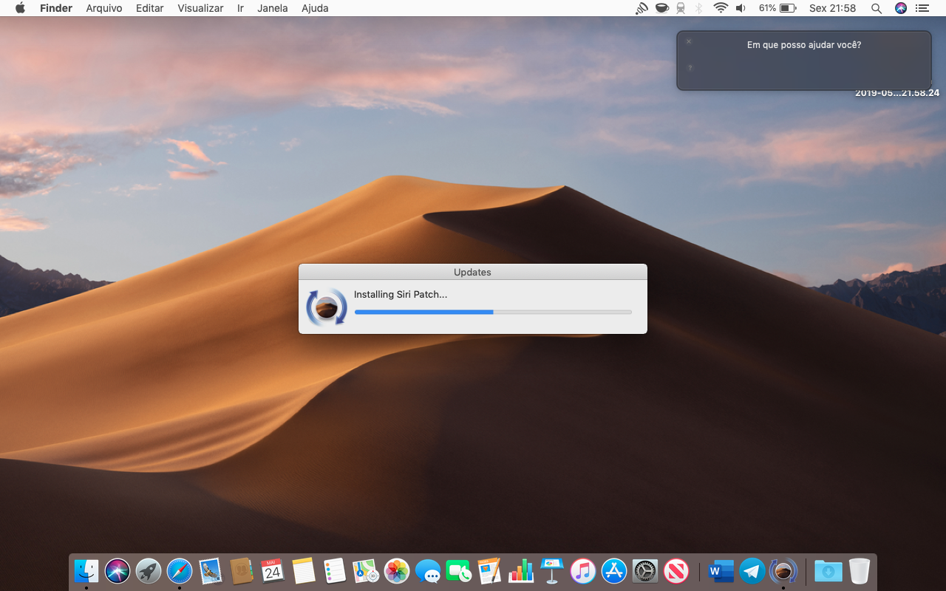Click the Siri icon in the menu bar
The height and width of the screenshot is (591, 946).
coord(900,8)
